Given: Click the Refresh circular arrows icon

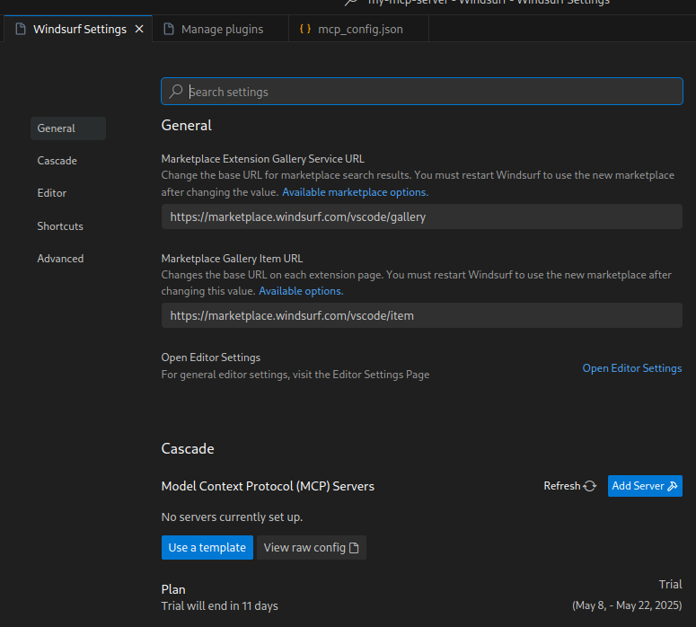Looking at the screenshot, I should [x=589, y=486].
